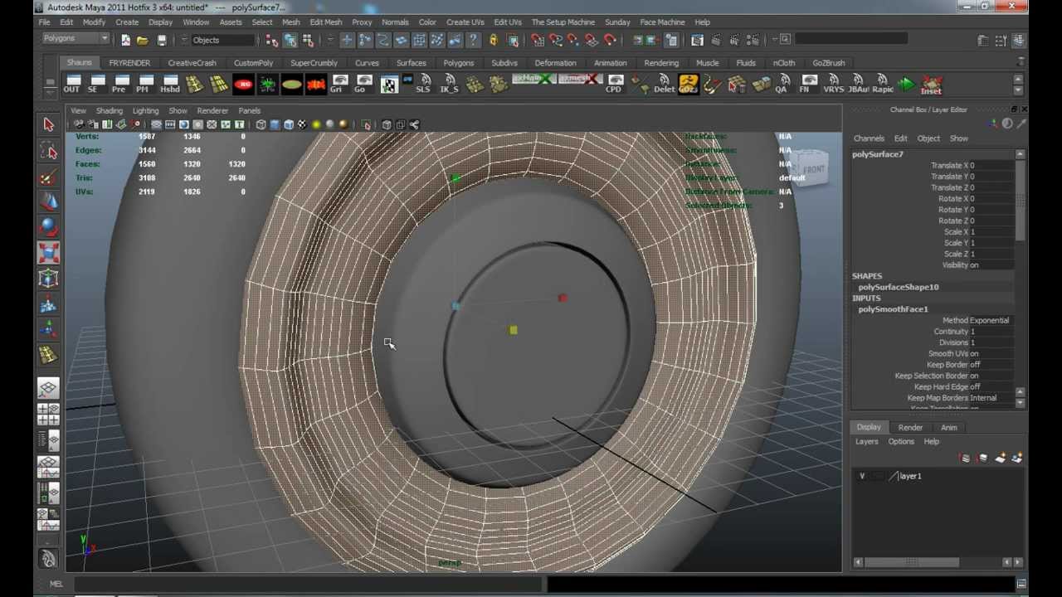Image resolution: width=1062 pixels, height=597 pixels.
Task: Click the lock selection padlock icon
Action: 494,40
